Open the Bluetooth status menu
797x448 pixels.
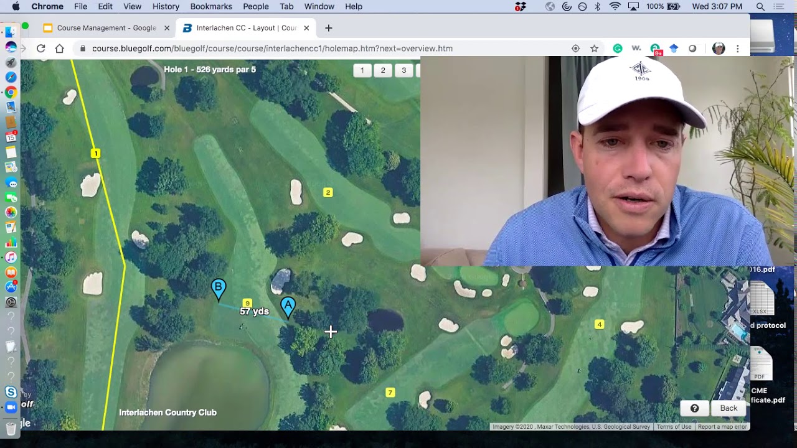click(x=598, y=7)
